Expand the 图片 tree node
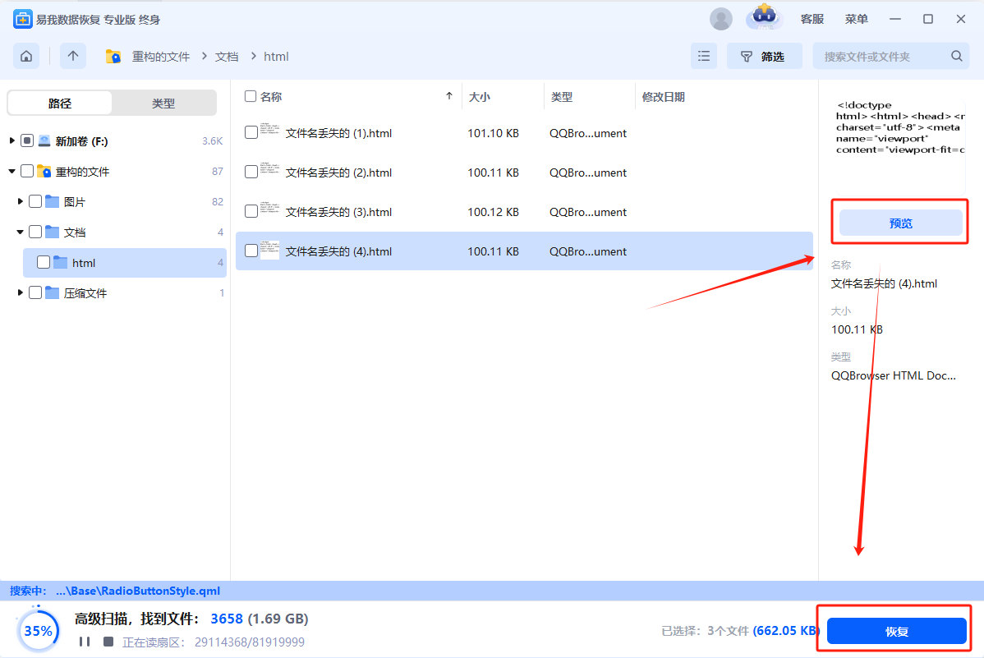The image size is (984, 658). 20,201
